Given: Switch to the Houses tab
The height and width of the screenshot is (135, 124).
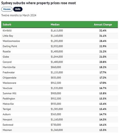Looking at the screenshot, I should click(x=7, y=9).
